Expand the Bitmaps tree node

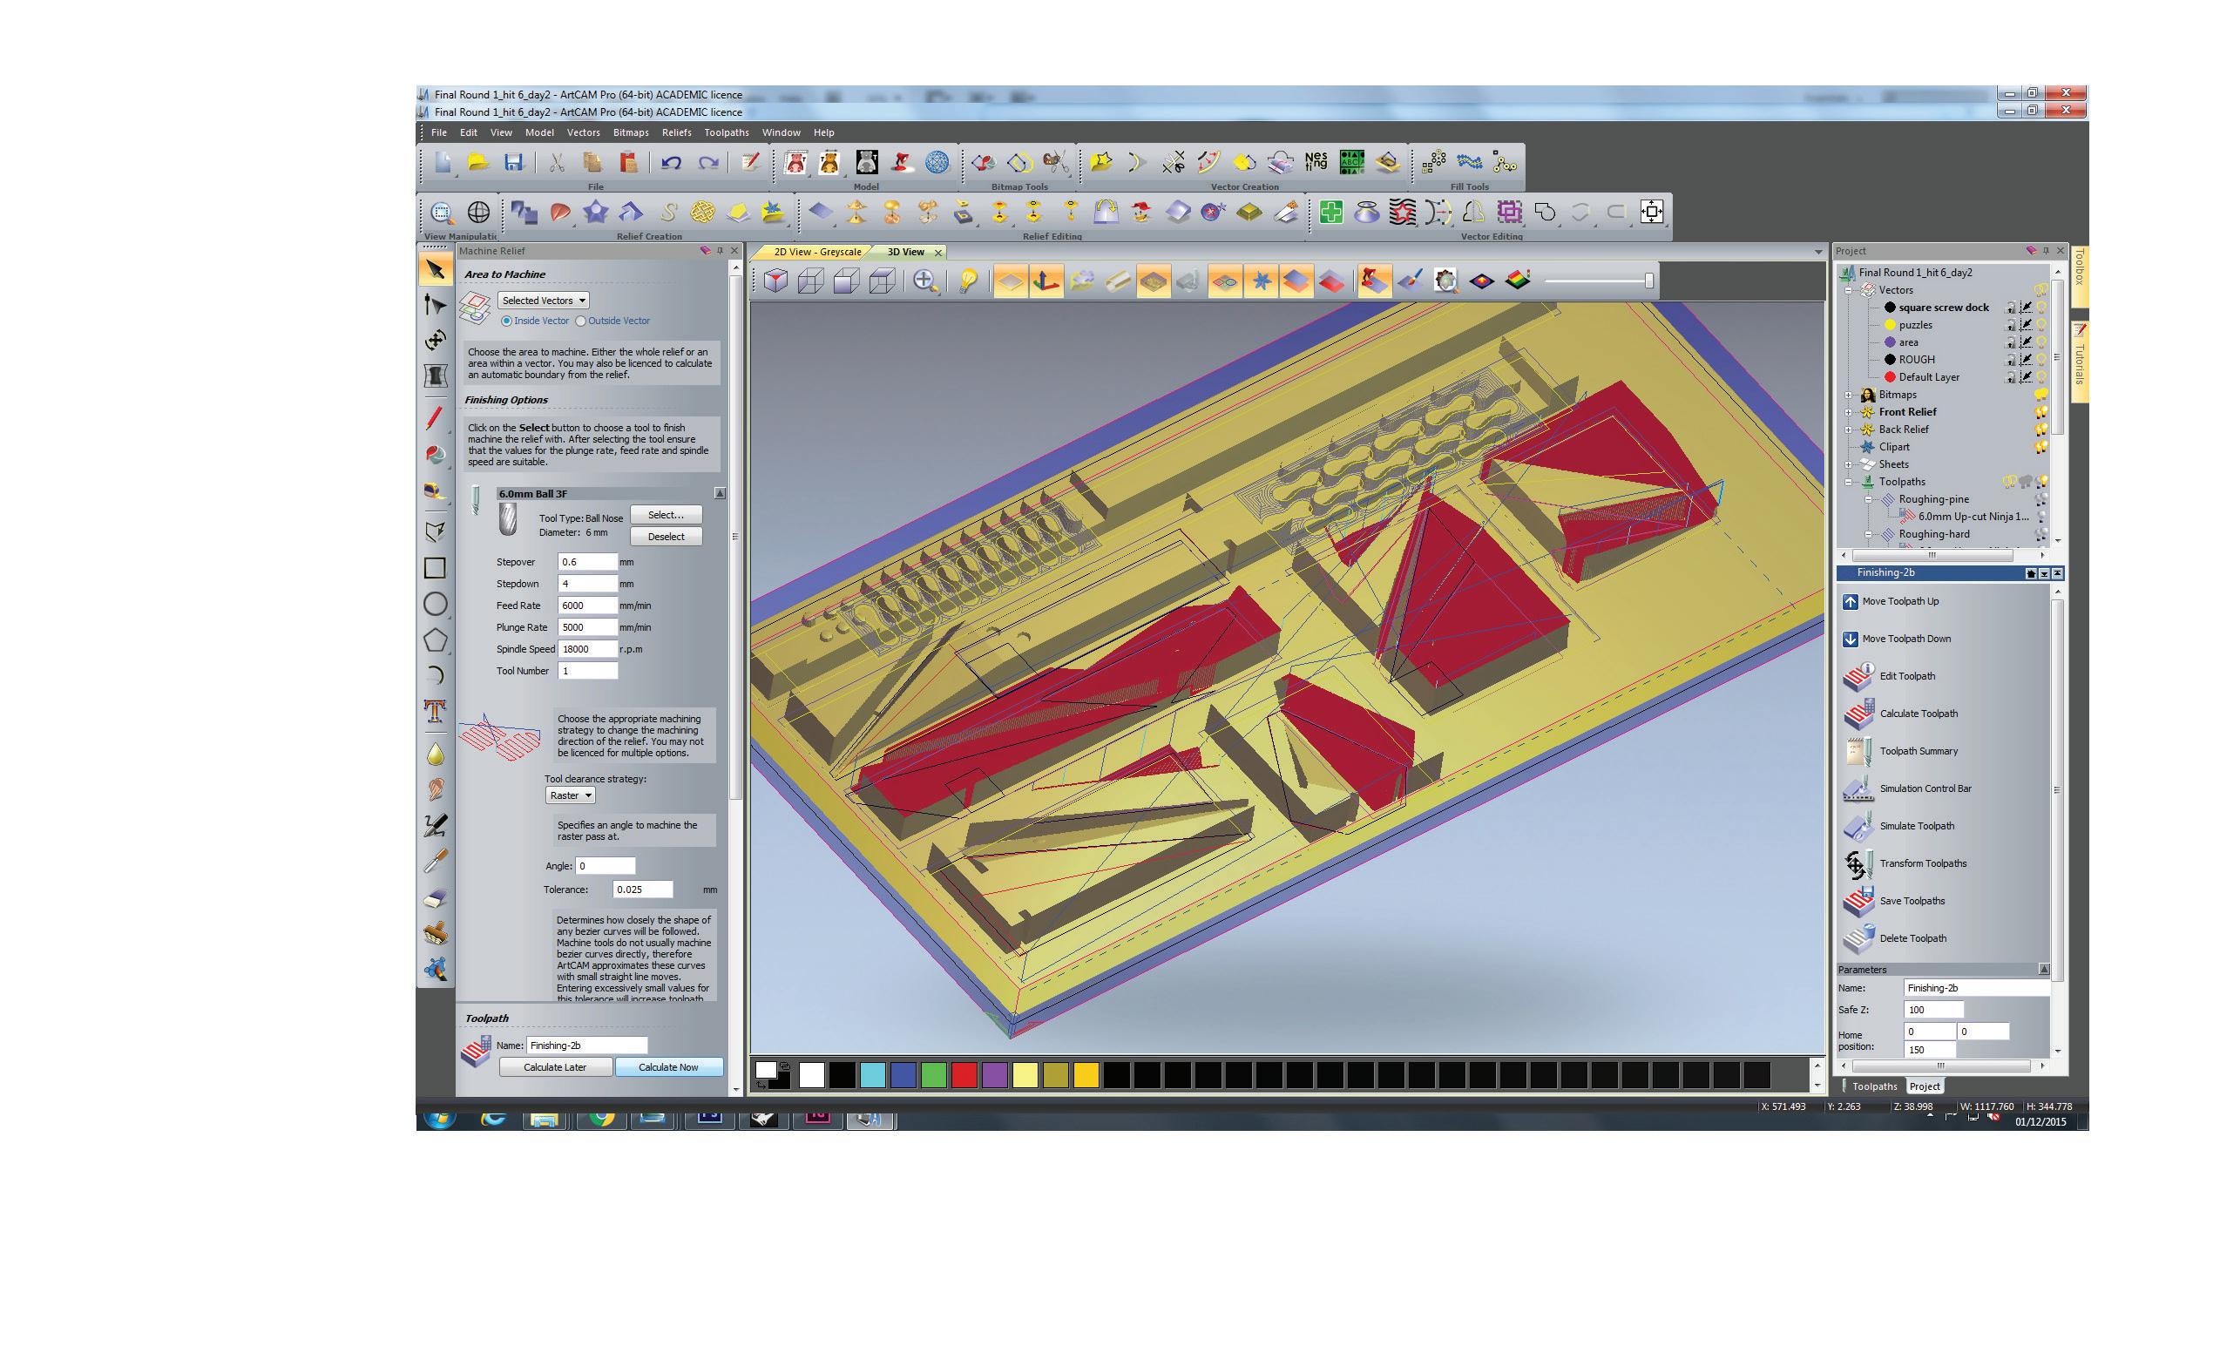click(1849, 395)
